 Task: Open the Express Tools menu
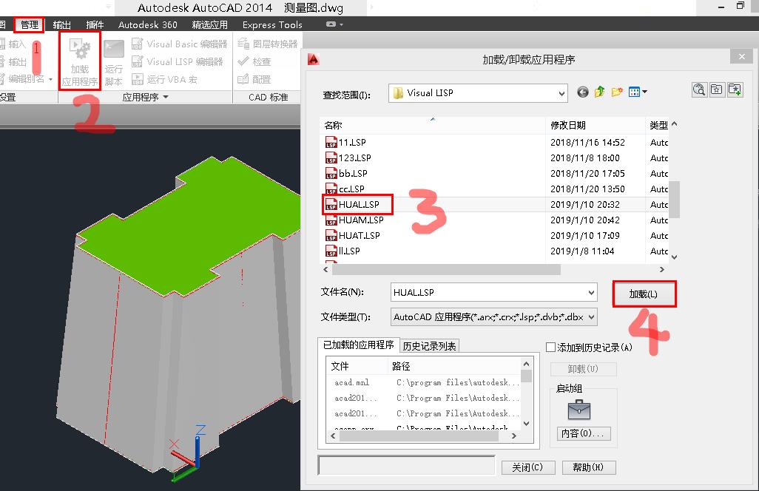pyautogui.click(x=271, y=24)
